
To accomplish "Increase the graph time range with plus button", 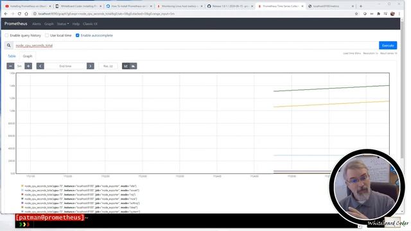I will click(x=28, y=66).
